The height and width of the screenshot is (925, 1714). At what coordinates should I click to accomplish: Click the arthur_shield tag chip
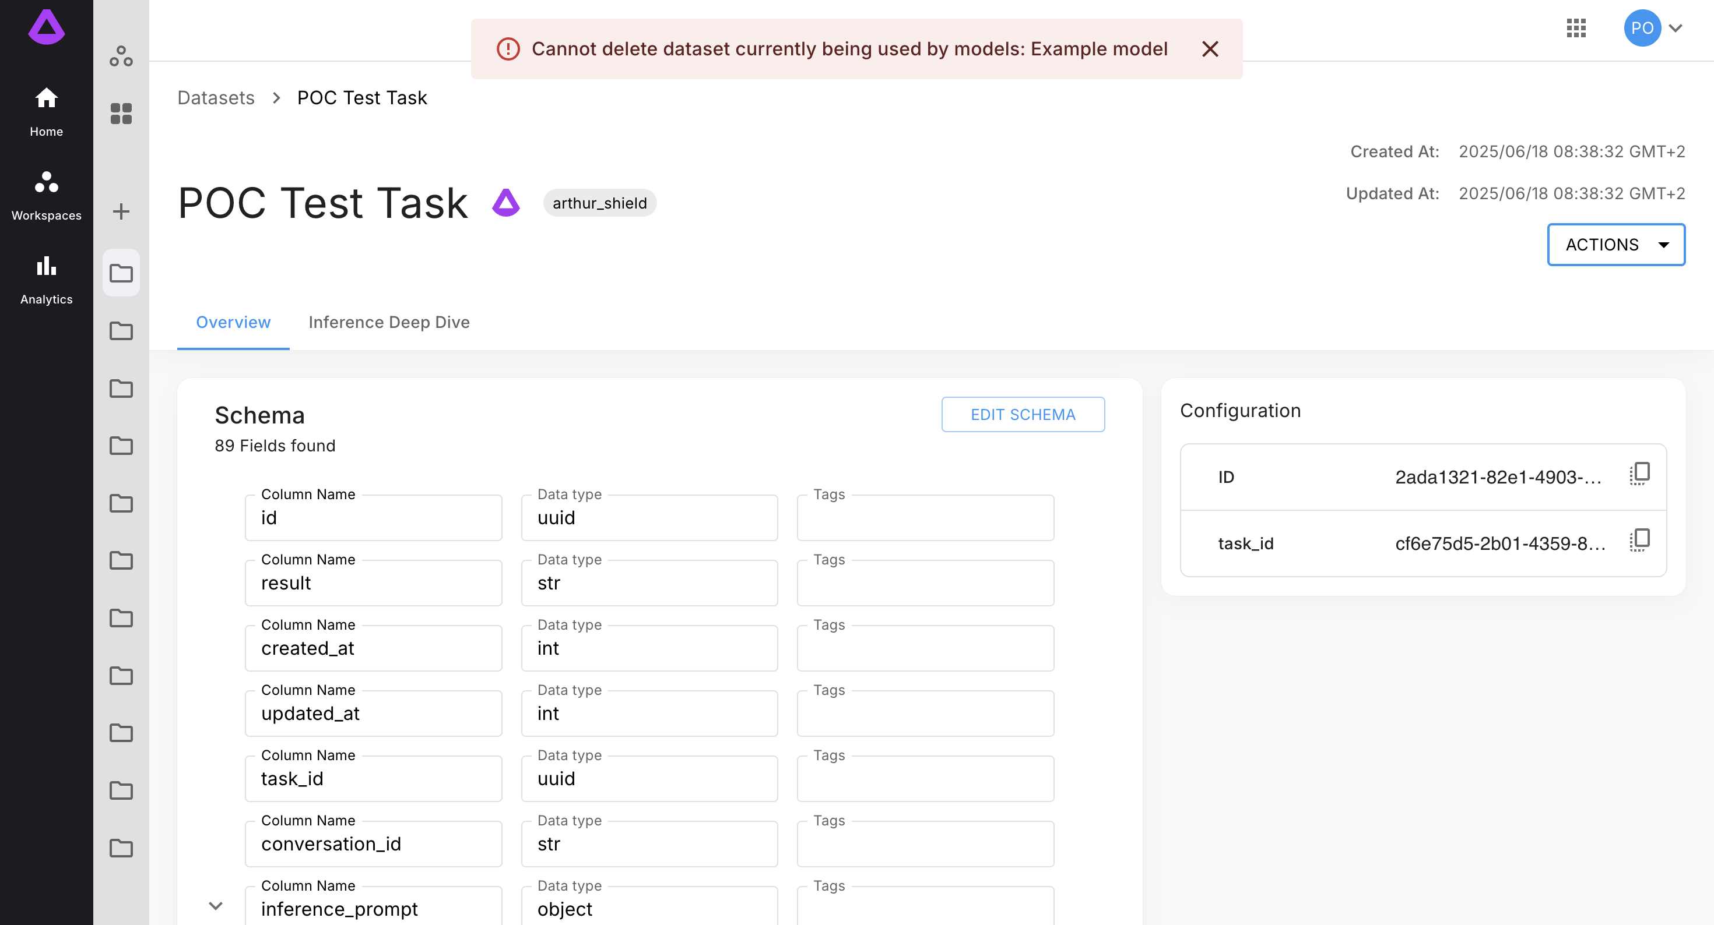click(x=599, y=203)
